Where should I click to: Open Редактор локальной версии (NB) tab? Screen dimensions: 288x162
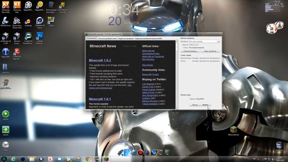coord(148,38)
